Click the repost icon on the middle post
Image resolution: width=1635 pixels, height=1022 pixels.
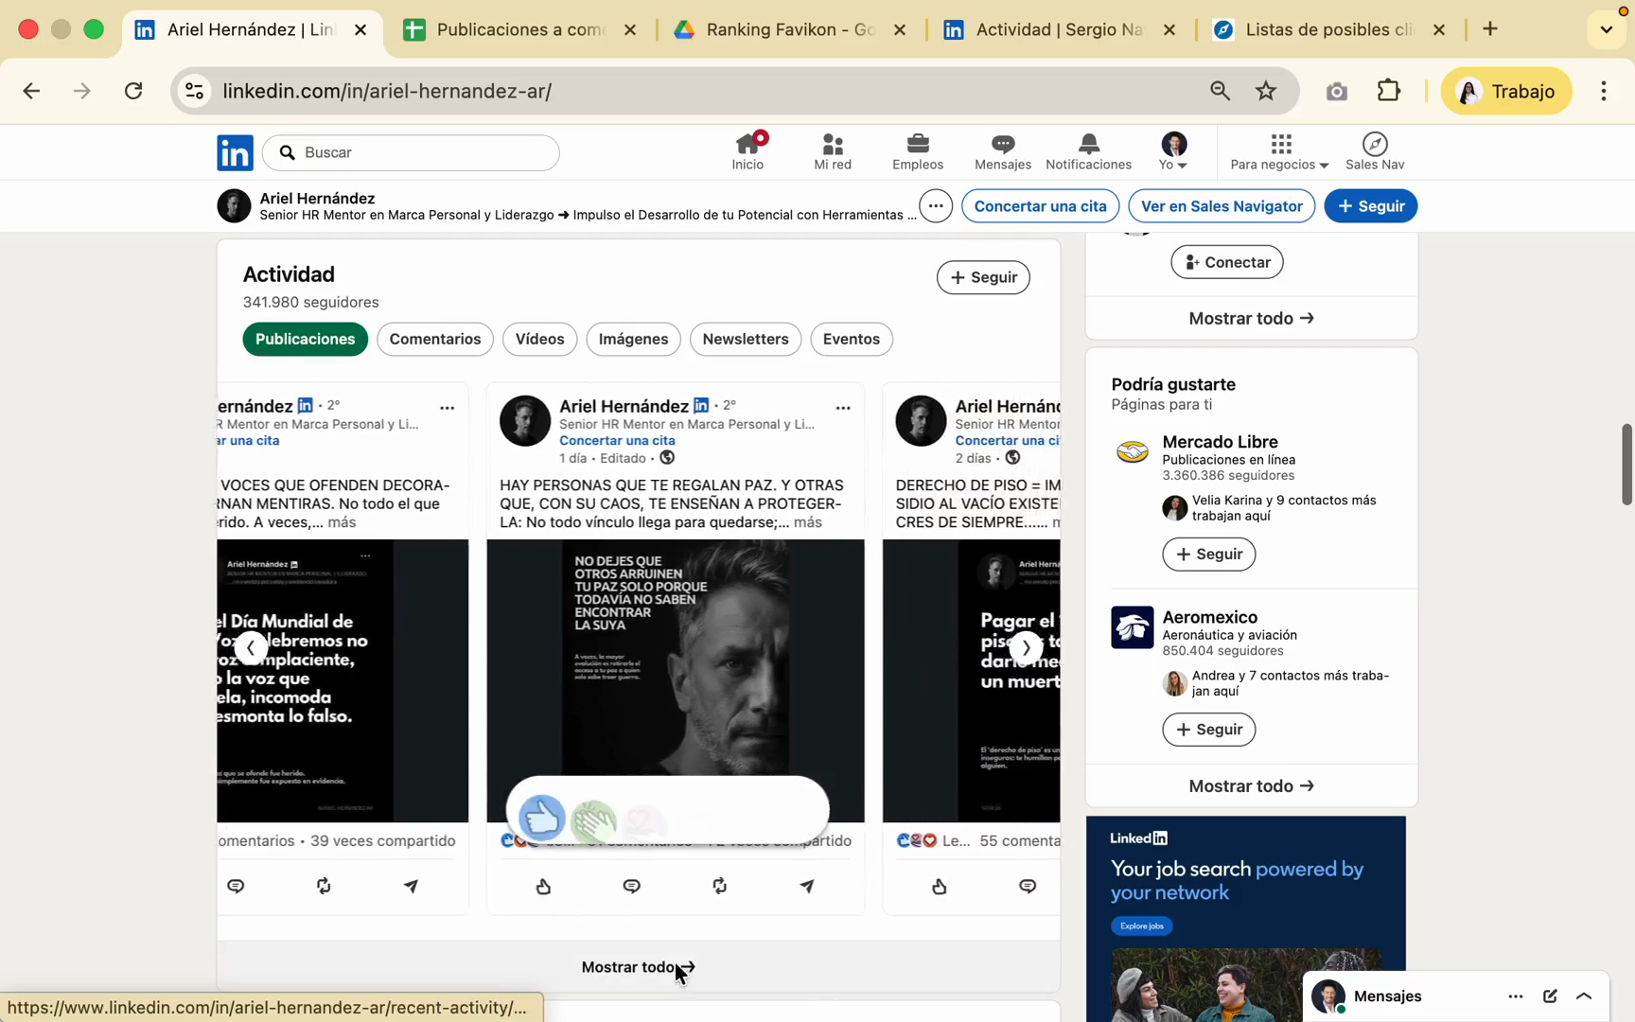720,886
